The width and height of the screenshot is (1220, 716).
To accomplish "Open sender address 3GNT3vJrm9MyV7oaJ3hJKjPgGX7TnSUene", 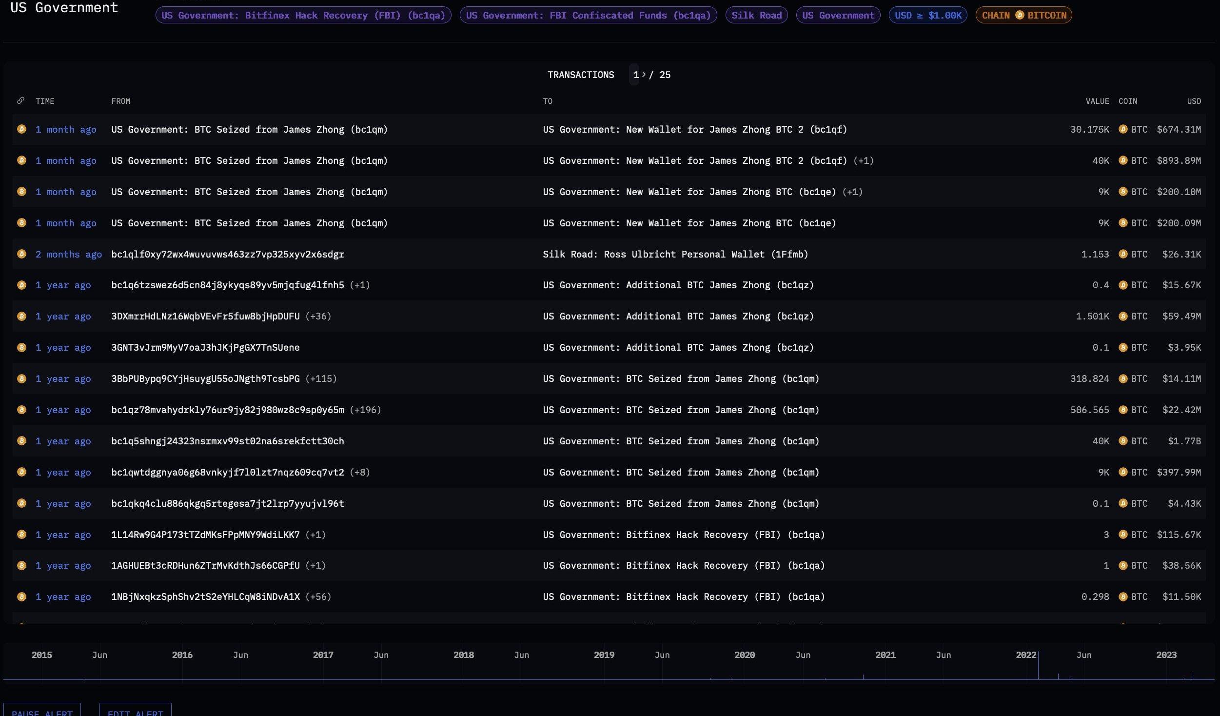I will [205, 347].
